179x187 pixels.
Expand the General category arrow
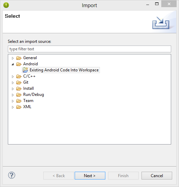pos(13,58)
